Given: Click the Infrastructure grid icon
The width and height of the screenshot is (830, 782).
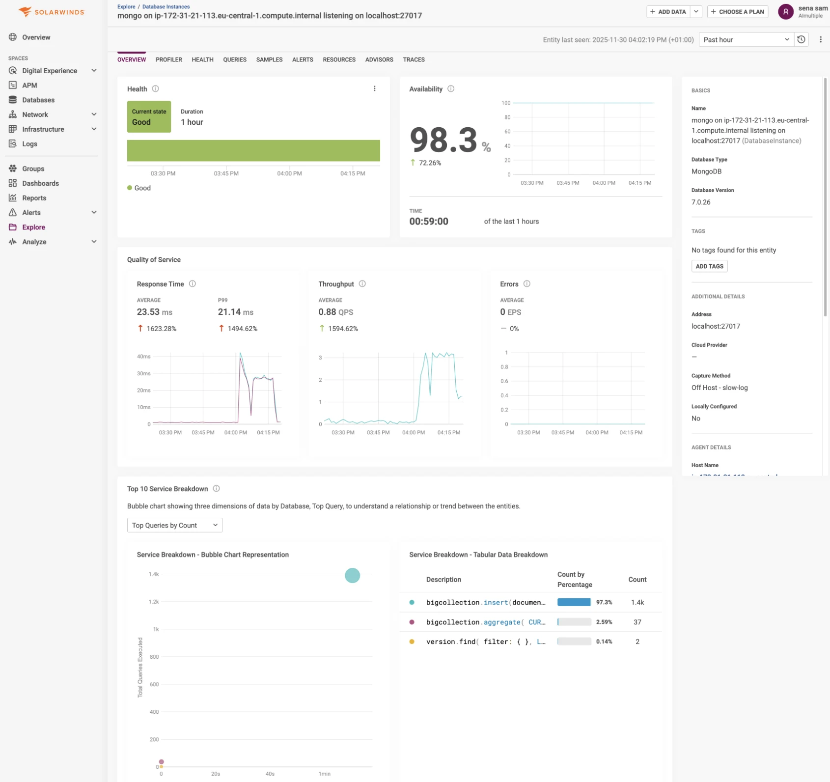Looking at the screenshot, I should (13, 129).
